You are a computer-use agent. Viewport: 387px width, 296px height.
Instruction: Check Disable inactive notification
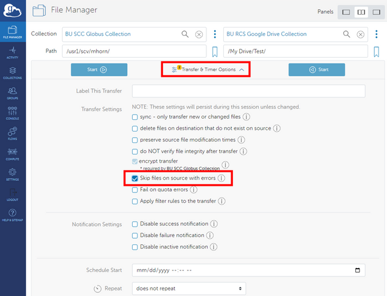[x=134, y=247]
